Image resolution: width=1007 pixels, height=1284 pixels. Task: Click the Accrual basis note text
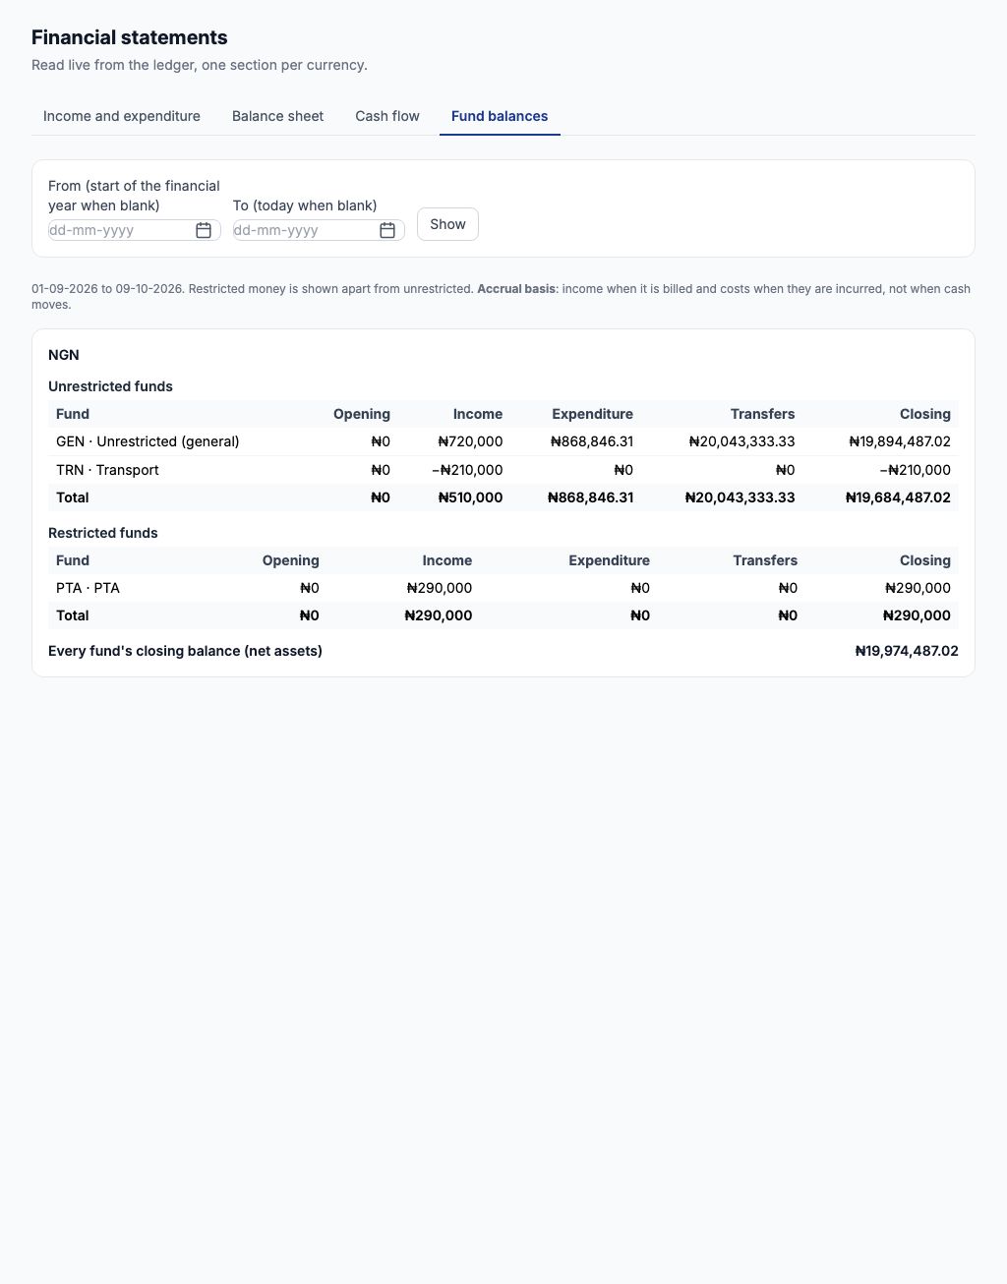click(516, 289)
